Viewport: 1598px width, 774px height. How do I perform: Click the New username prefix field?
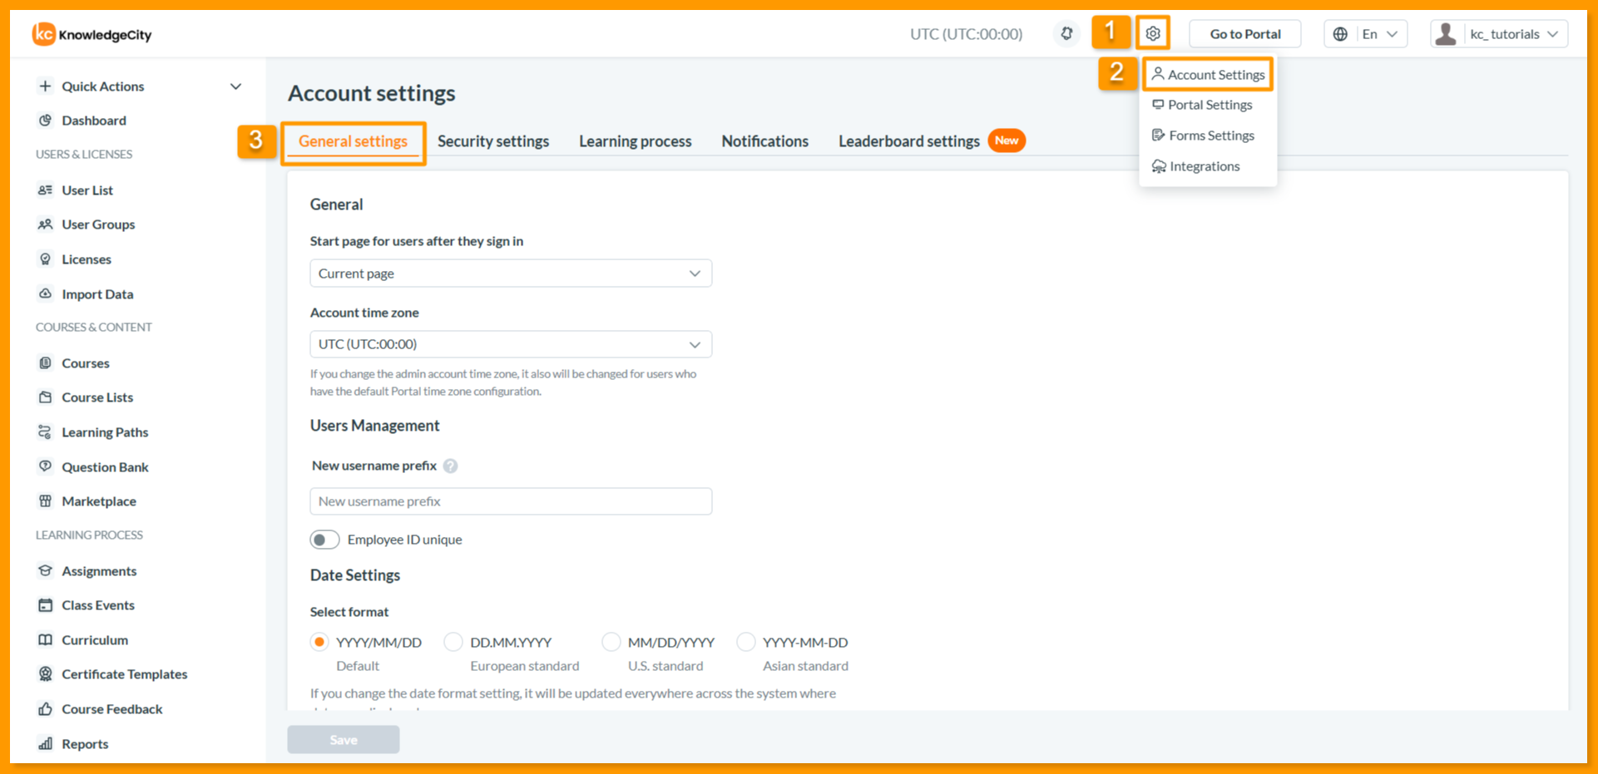(511, 501)
